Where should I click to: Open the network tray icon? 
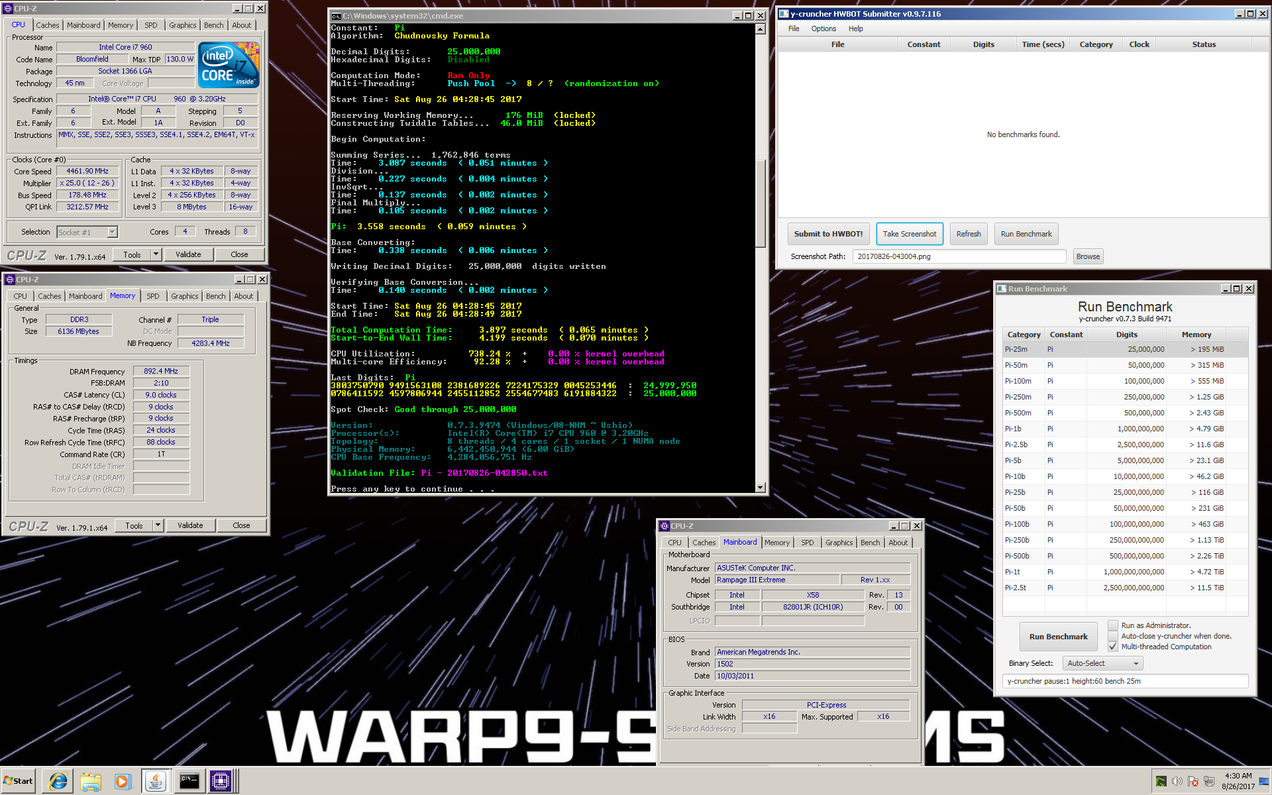click(x=1209, y=781)
